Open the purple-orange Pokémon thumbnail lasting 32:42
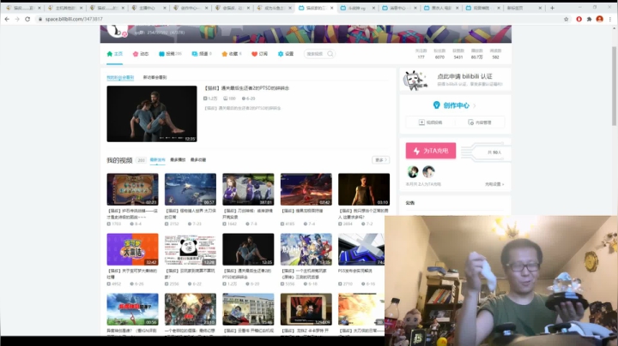Screen dimensions: 618x346 coord(132,249)
